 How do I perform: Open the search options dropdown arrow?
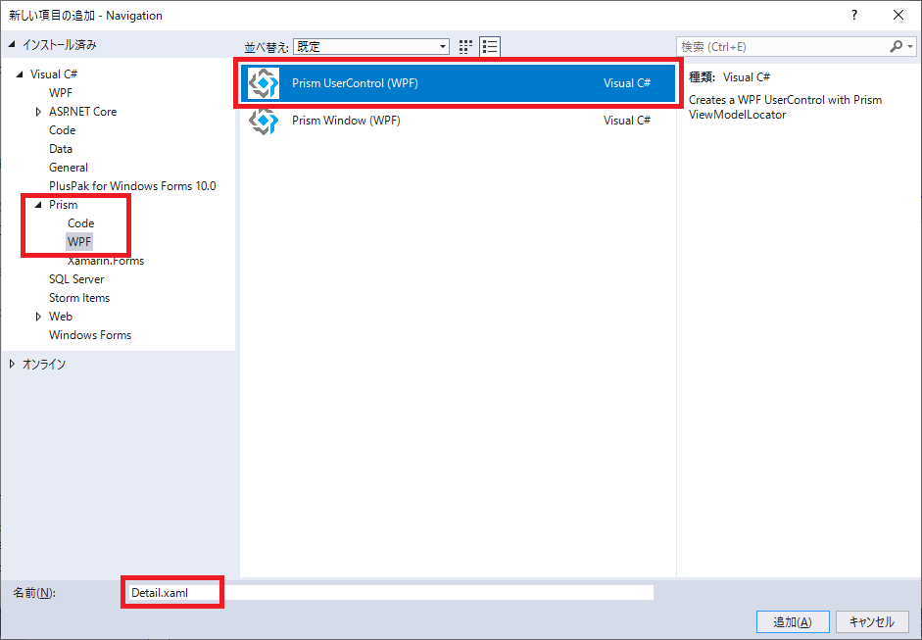tap(910, 46)
